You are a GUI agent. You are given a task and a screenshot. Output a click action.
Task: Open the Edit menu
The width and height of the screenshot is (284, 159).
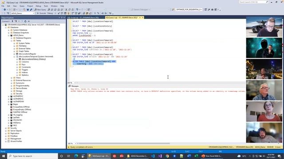[x=8, y=6]
